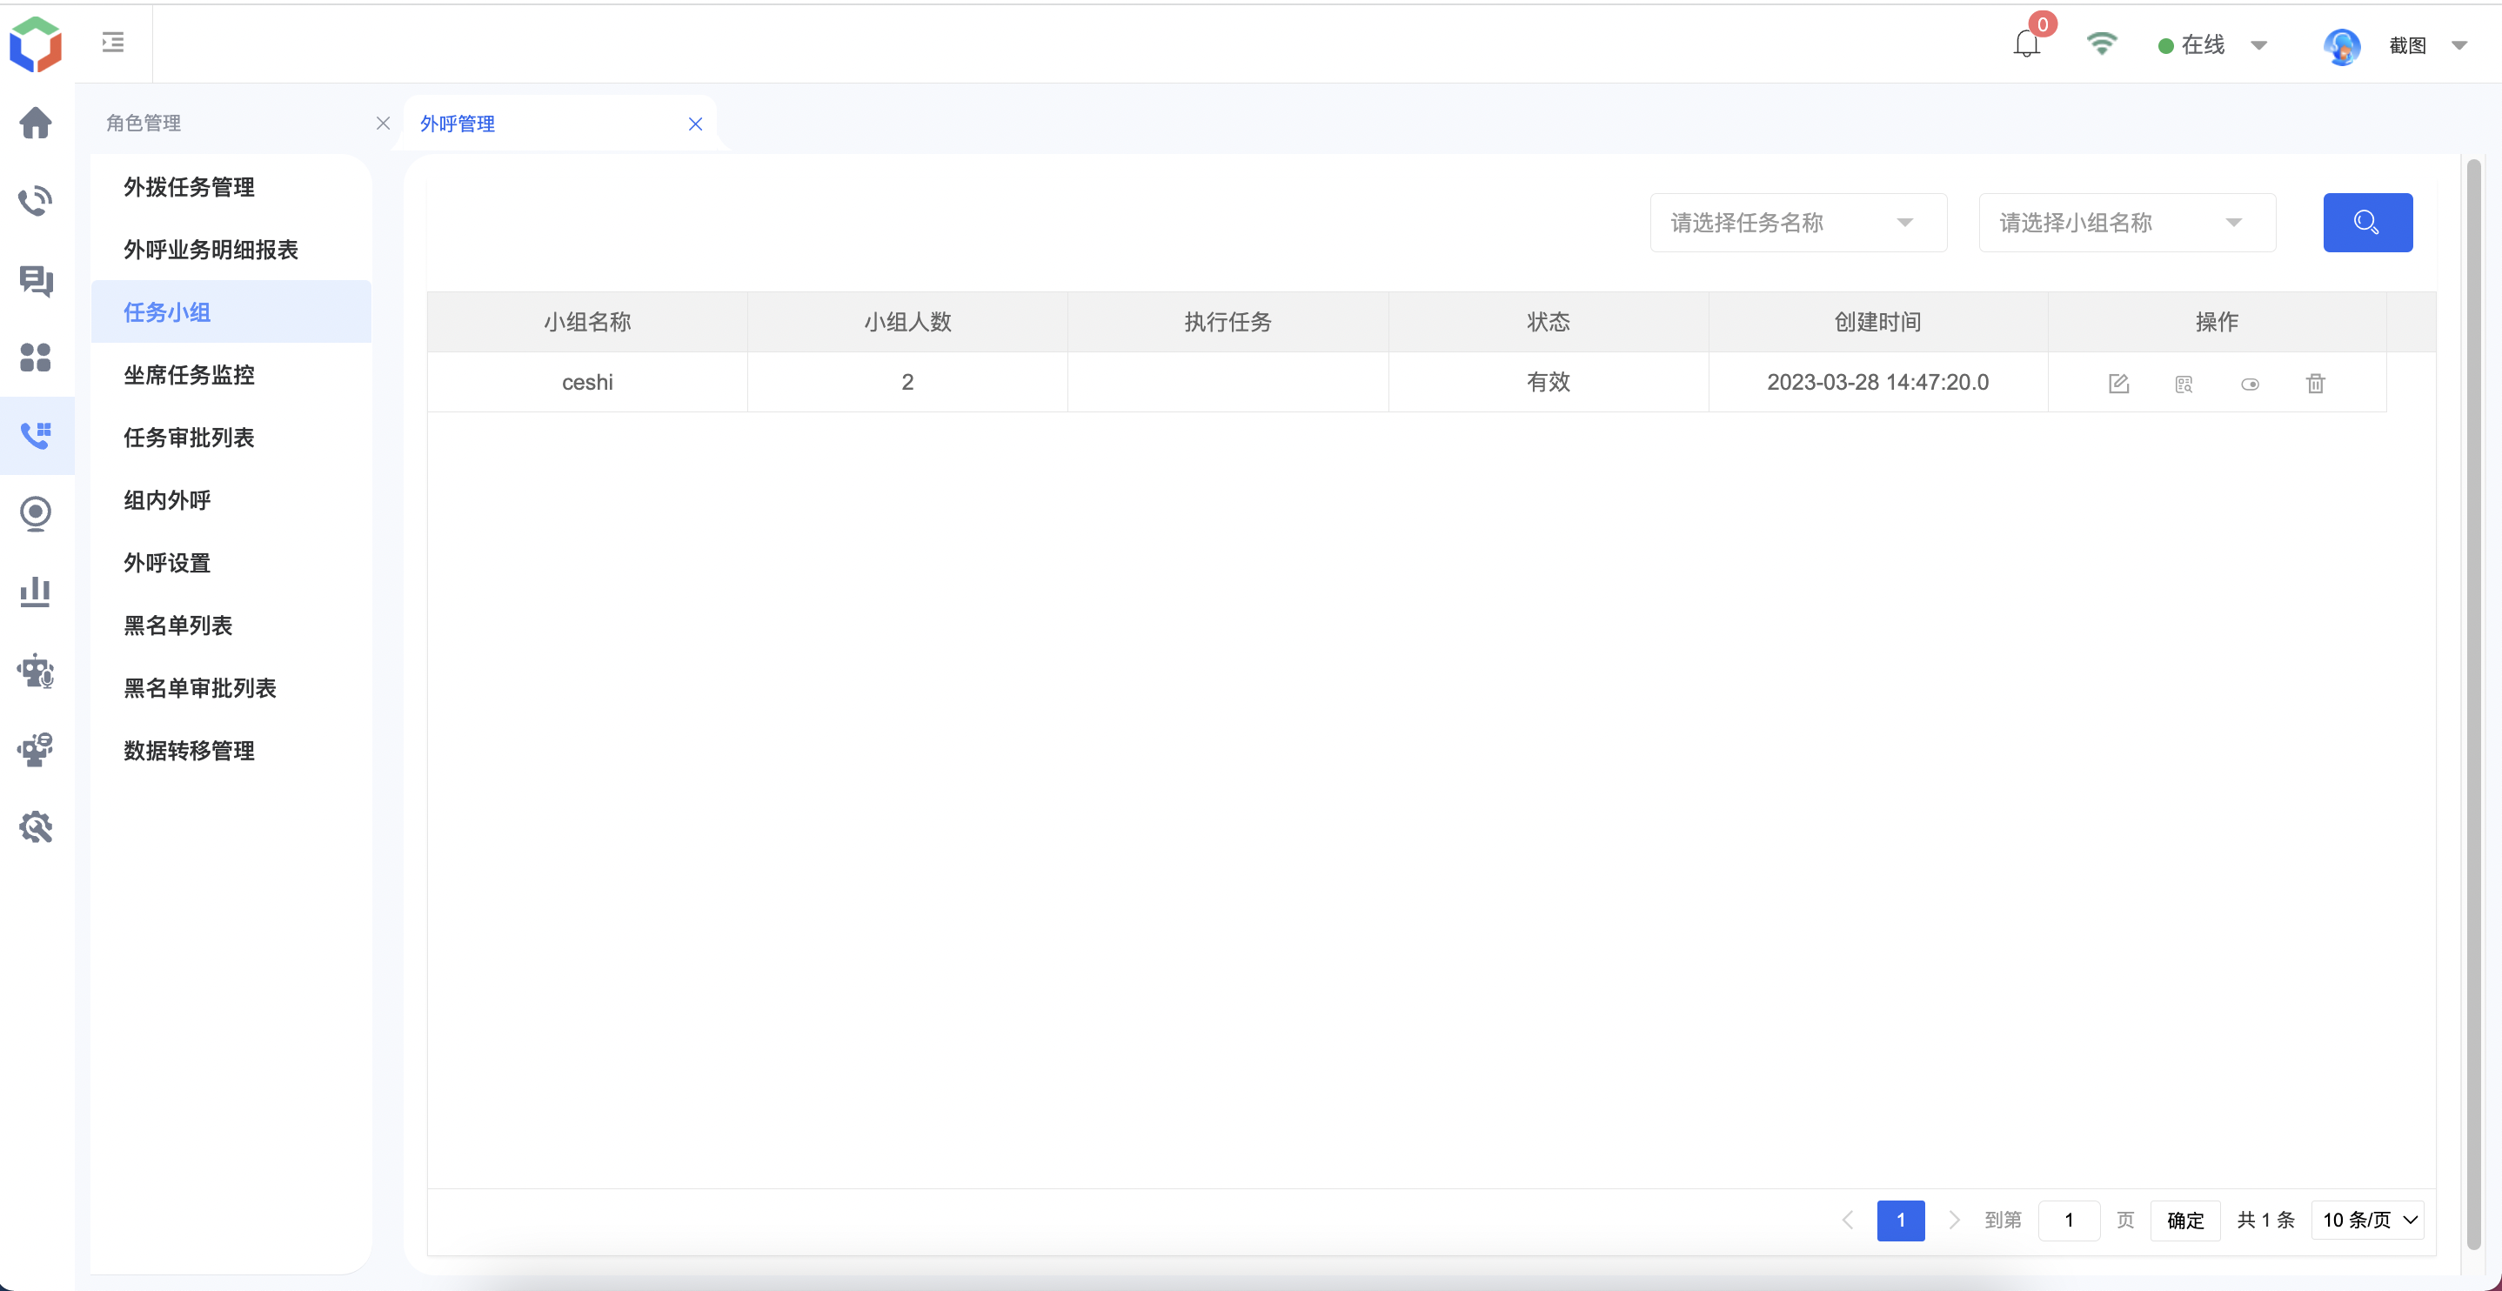Open 外呼设置 menu item

[231, 563]
